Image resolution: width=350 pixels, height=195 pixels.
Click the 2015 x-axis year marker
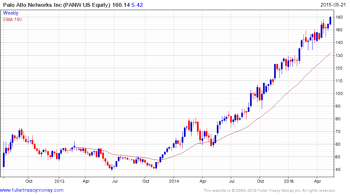(x=288, y=181)
